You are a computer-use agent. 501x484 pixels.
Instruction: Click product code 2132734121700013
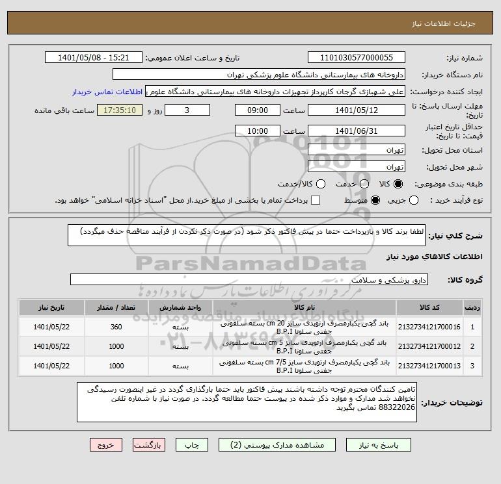(429, 366)
